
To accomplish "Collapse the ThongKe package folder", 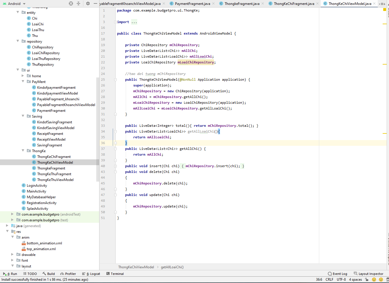I will [23, 151].
